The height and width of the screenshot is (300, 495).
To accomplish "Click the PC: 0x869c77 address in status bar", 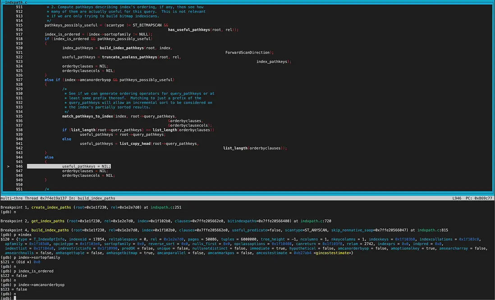I will (480, 198).
